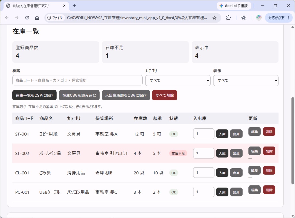The image size is (295, 218).
Task: Click 在庫CSVを読み込む button
Action: click(79, 95)
